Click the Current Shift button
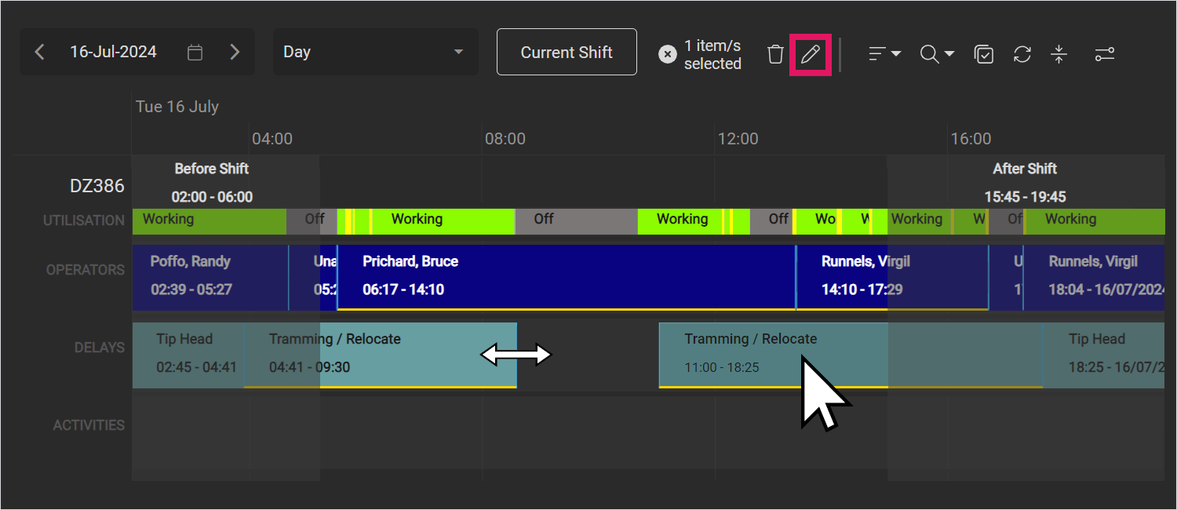 (567, 52)
